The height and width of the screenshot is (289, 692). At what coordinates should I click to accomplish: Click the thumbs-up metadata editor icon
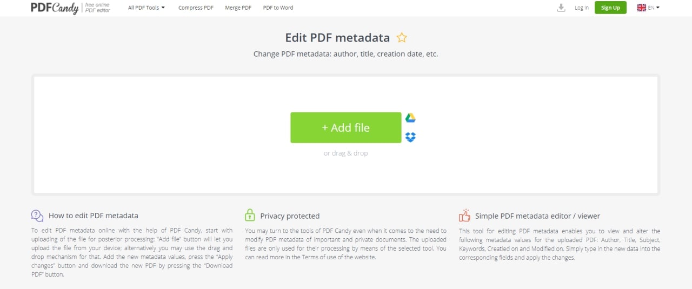(x=464, y=216)
